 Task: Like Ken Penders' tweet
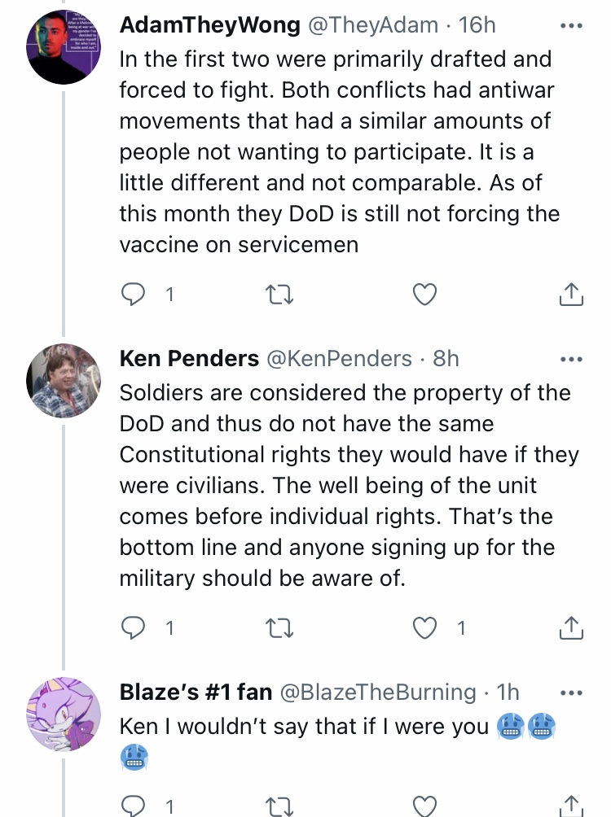coord(424,628)
